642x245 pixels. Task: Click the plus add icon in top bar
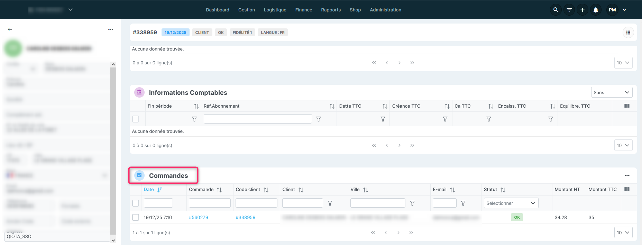pos(583,10)
